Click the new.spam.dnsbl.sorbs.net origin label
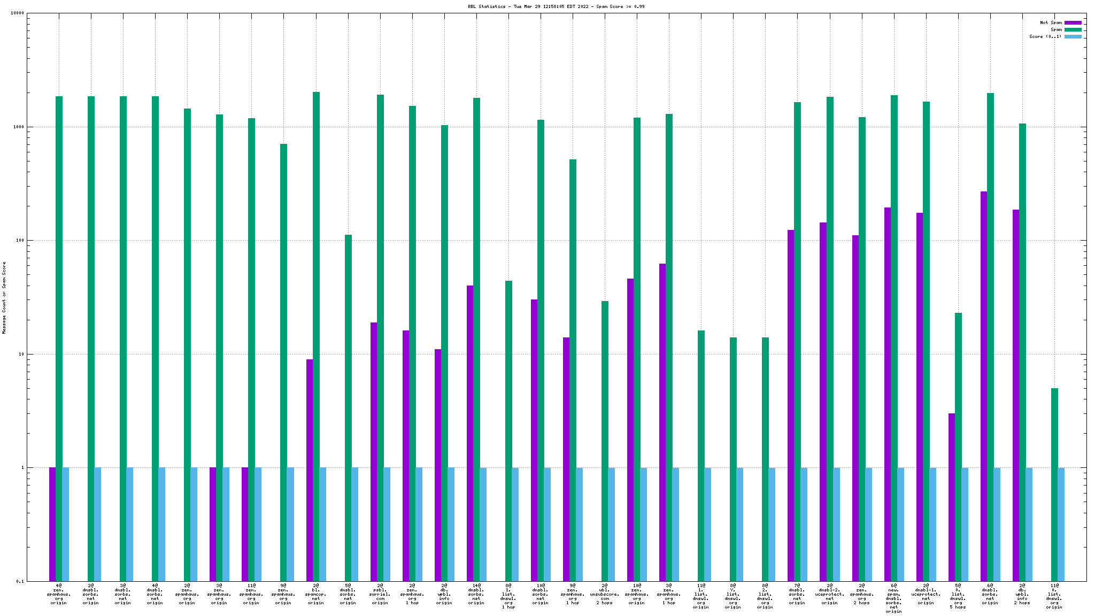The image size is (1095, 616). pyautogui.click(x=893, y=598)
